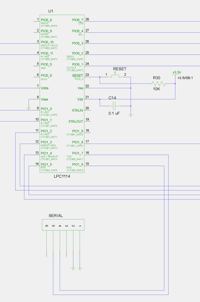The height and width of the screenshot is (302, 200).
Task: Select pin label PIO1_6
Action: (x=78, y=164)
